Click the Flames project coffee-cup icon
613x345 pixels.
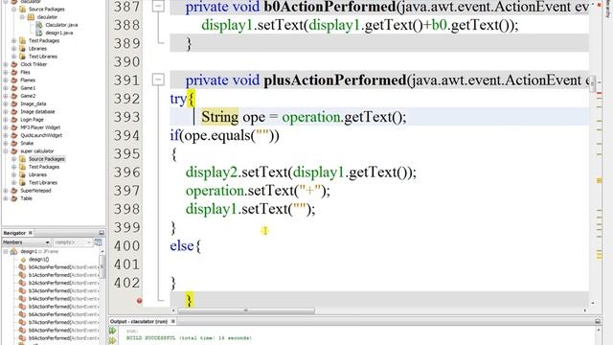tap(14, 80)
